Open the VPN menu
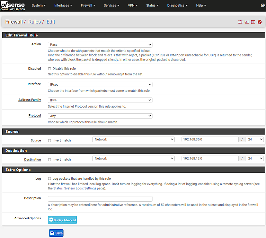266x238 pixels. 133,5
